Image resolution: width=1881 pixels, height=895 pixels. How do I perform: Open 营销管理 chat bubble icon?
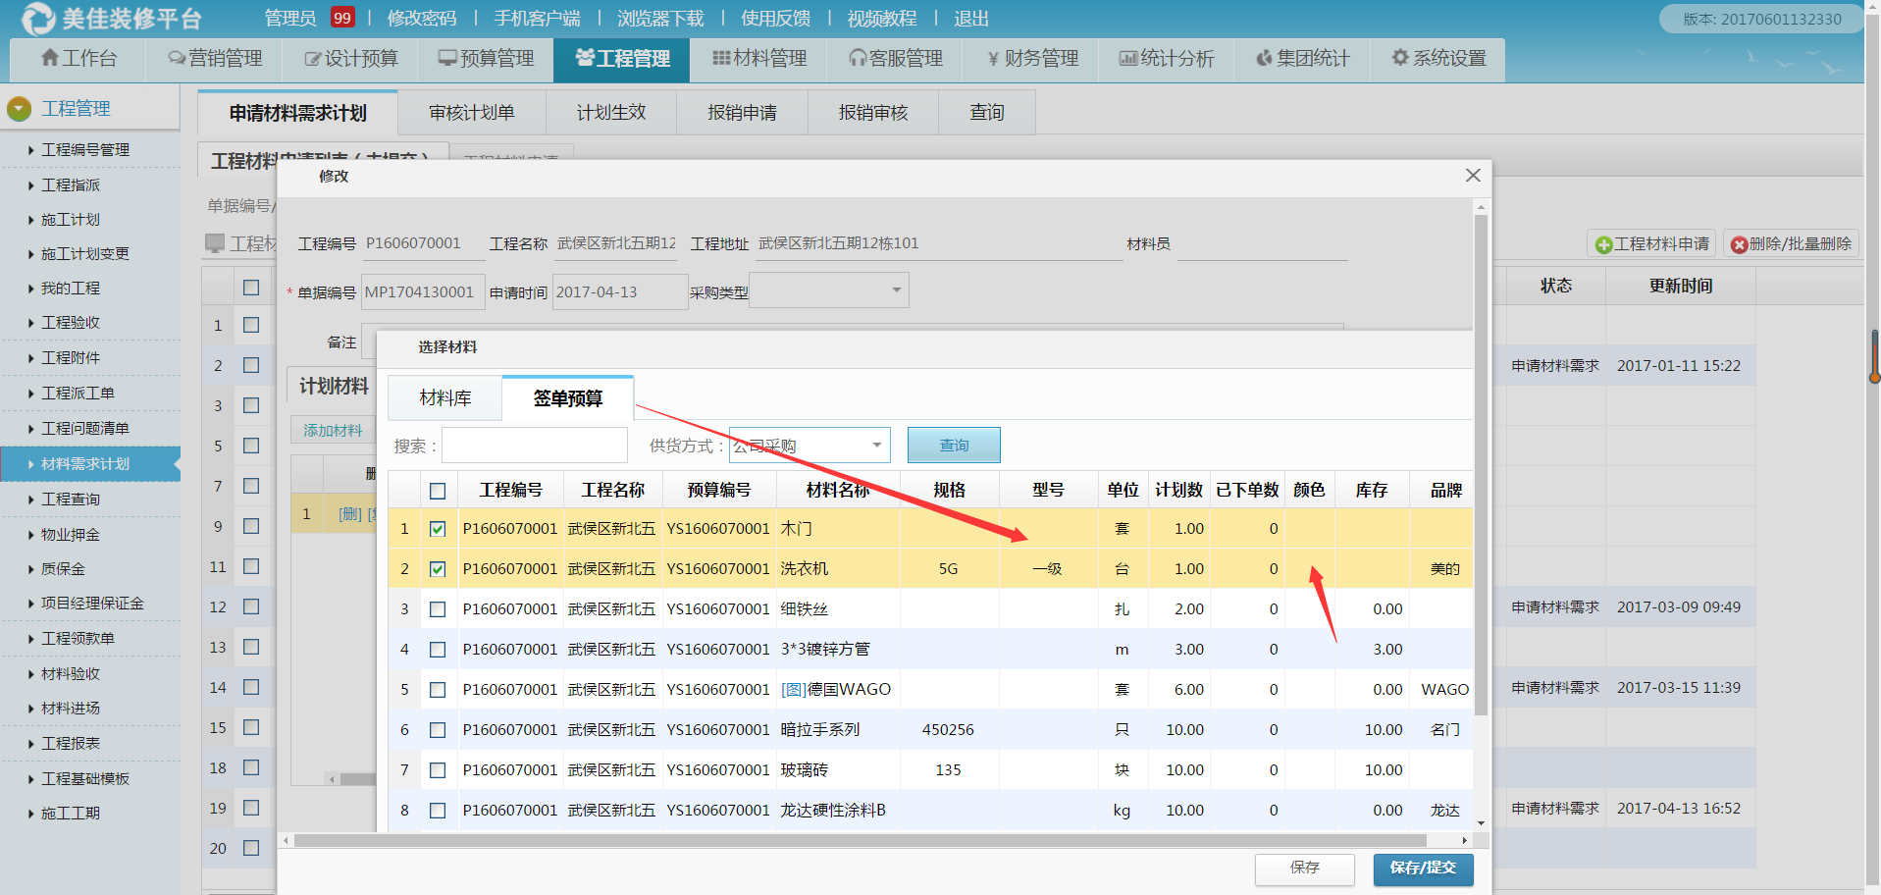point(177,59)
